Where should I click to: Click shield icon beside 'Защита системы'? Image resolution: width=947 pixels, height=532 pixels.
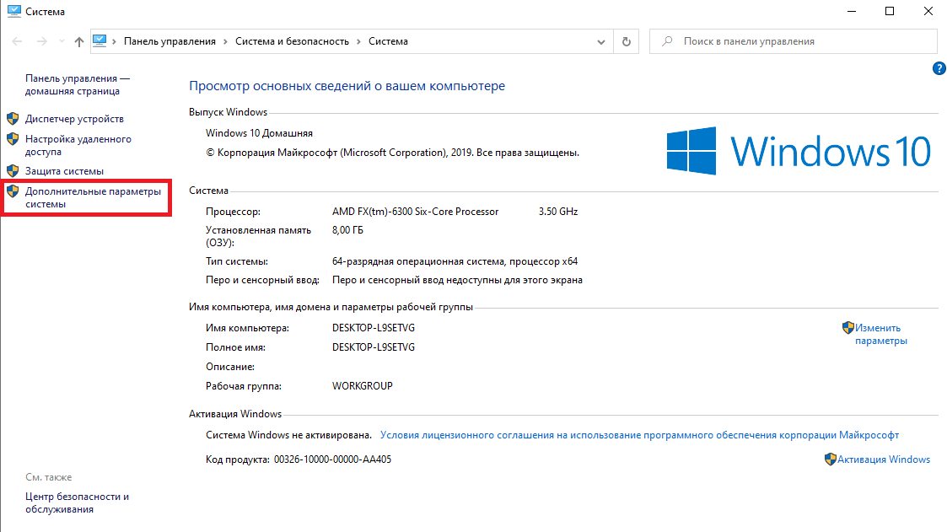click(13, 171)
